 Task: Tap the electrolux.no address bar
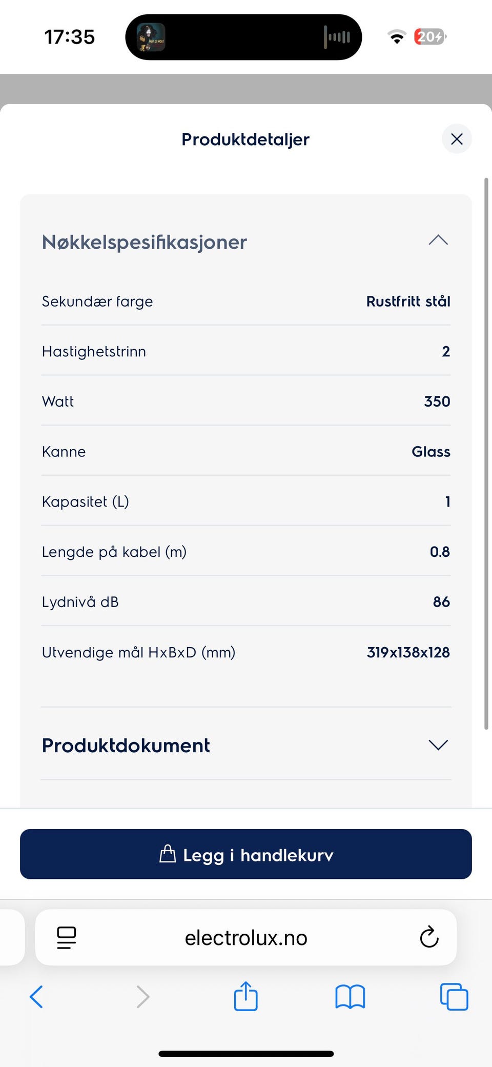[246, 938]
